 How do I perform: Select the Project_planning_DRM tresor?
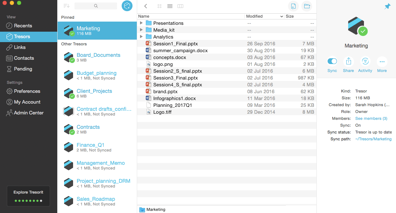coord(97,183)
